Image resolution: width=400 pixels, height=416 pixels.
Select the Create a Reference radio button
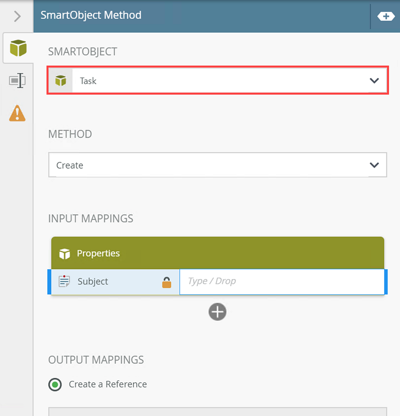pyautogui.click(x=55, y=384)
